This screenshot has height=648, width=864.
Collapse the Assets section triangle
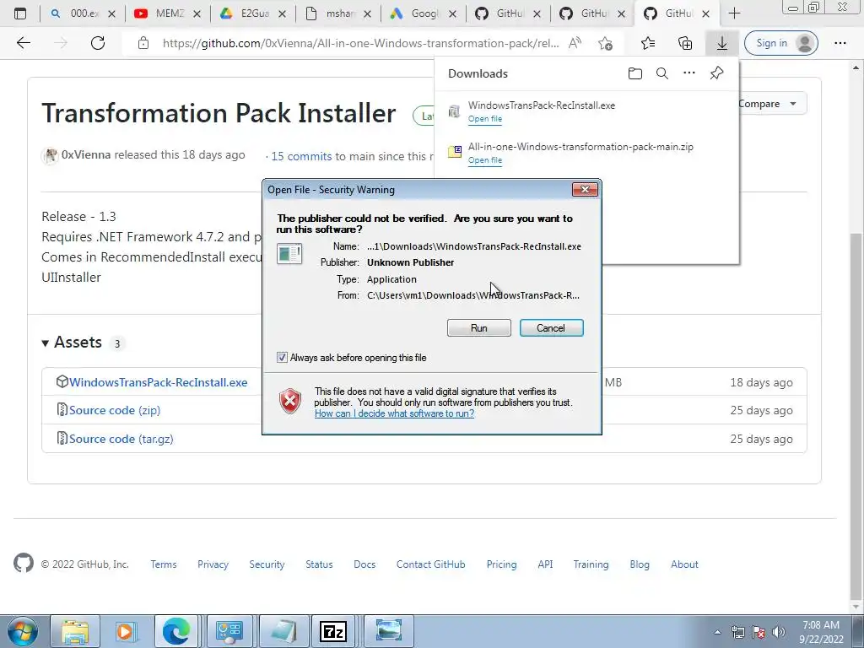[46, 343]
